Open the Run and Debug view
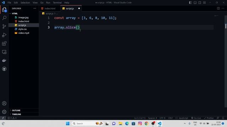The width and height of the screenshot is (227, 127). tap(4, 35)
